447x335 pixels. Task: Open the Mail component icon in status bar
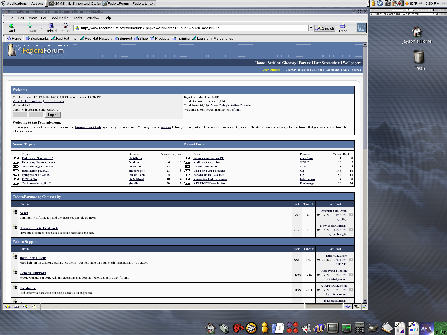[x=17, y=306]
